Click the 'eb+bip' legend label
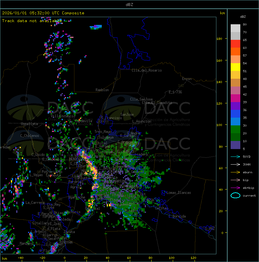Image resolution: width=259 pixels, height=262 pixels. pos(248,188)
